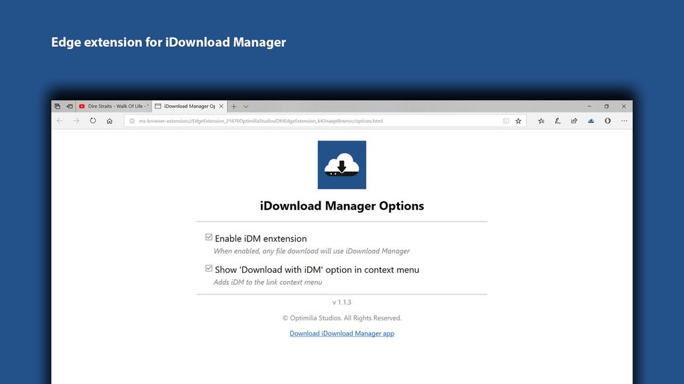Add notes with the pen icon

point(557,121)
